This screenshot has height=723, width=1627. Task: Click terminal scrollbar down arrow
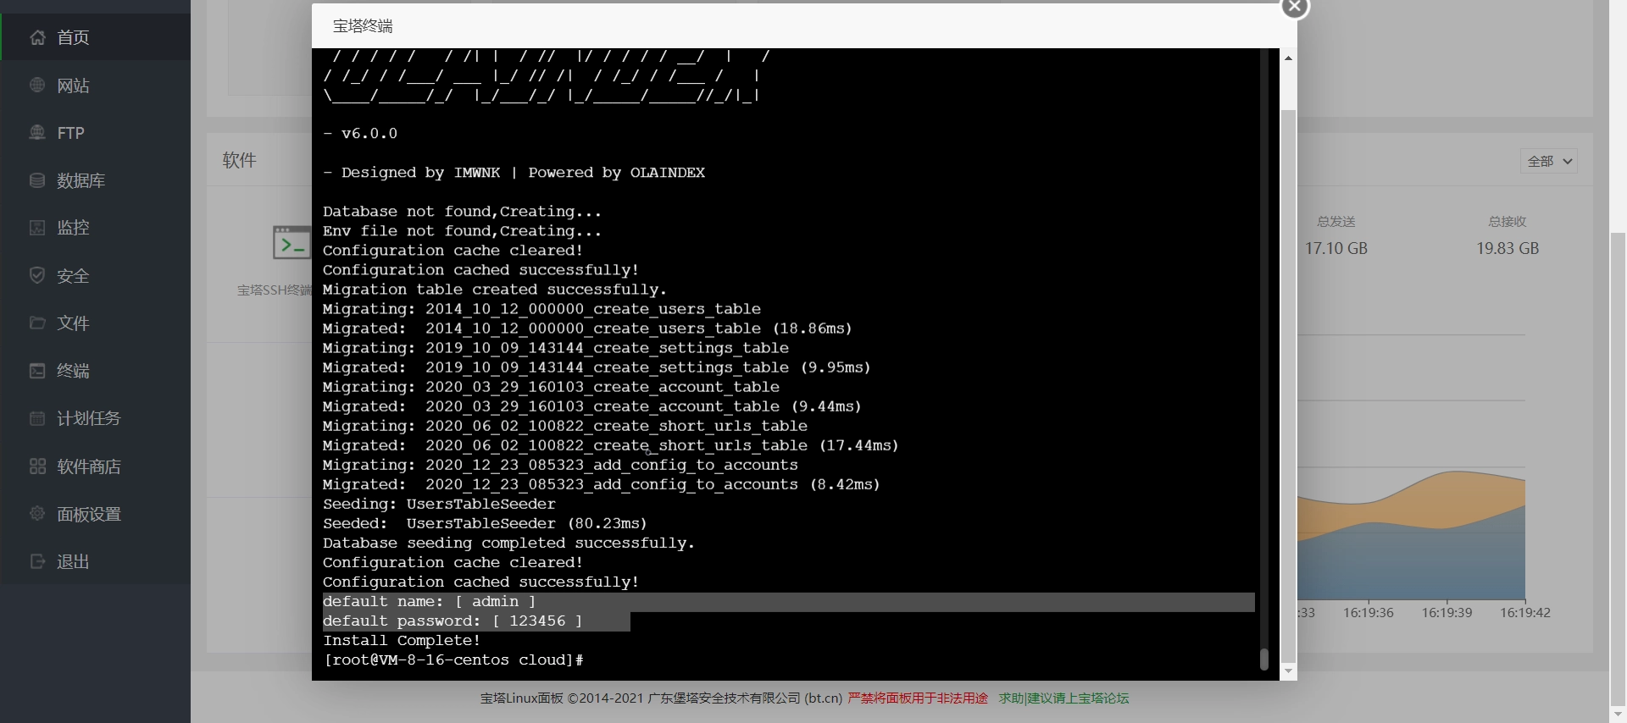pos(1288,671)
